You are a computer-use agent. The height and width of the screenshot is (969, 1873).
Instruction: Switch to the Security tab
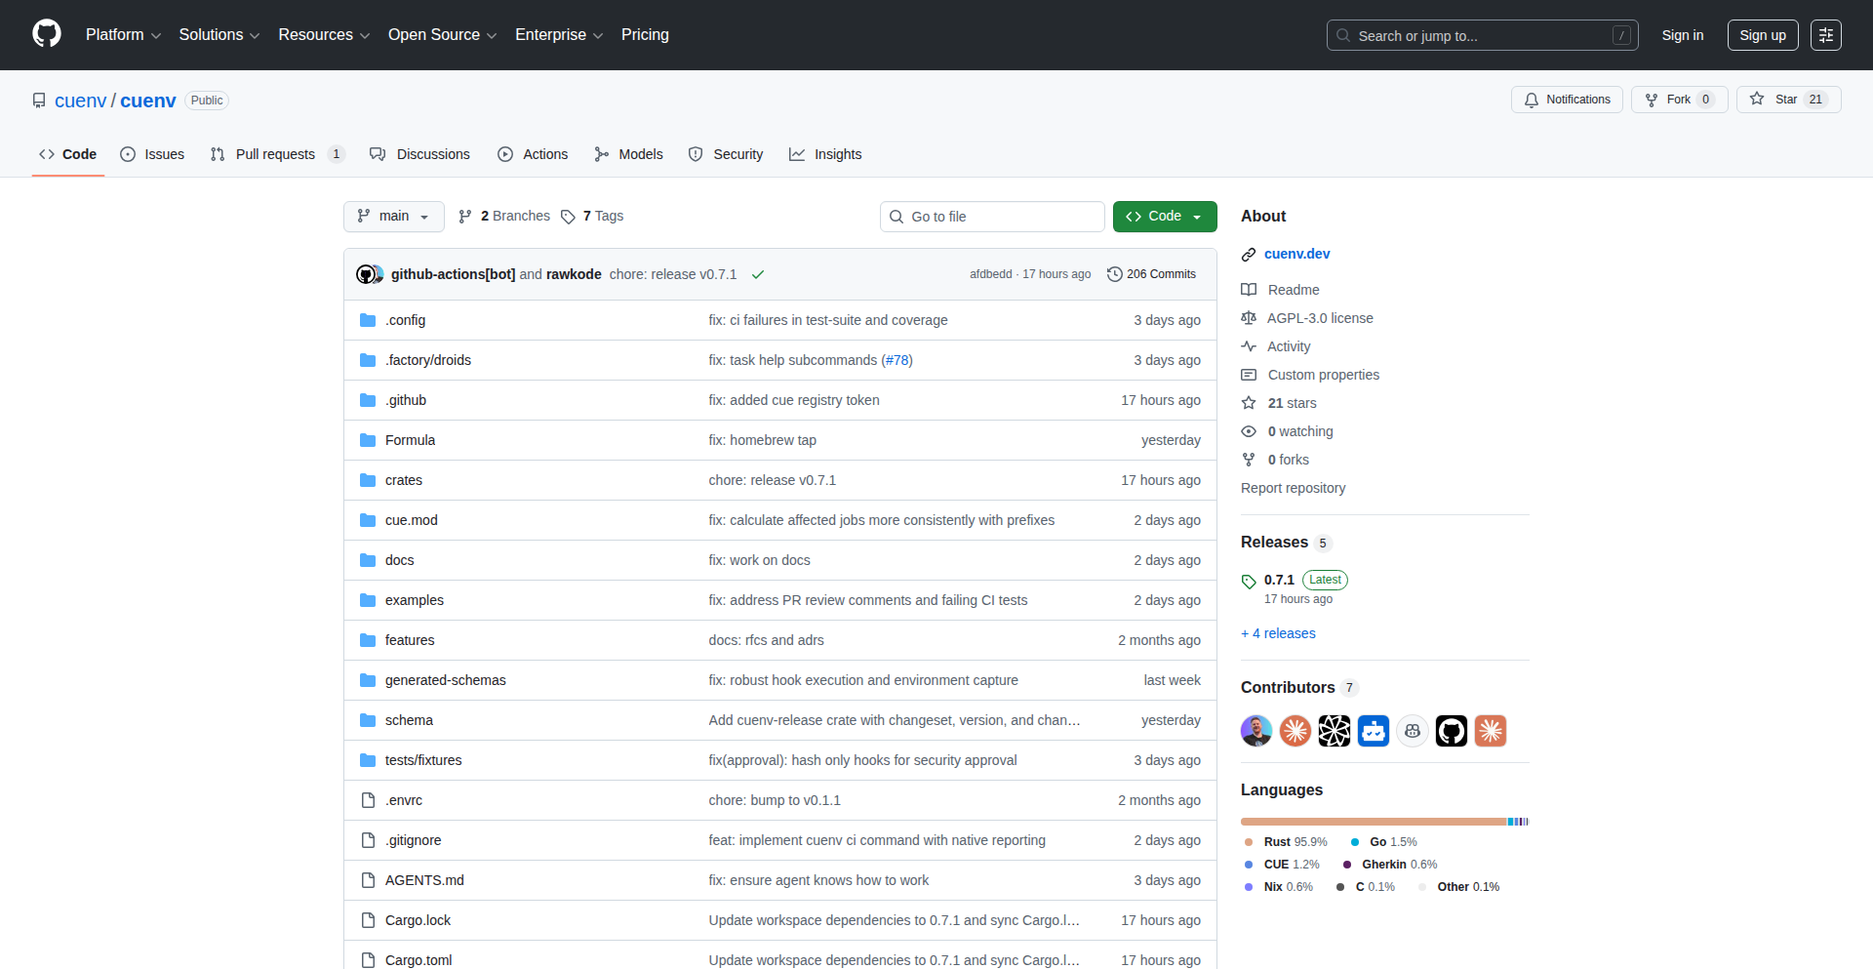click(x=726, y=154)
